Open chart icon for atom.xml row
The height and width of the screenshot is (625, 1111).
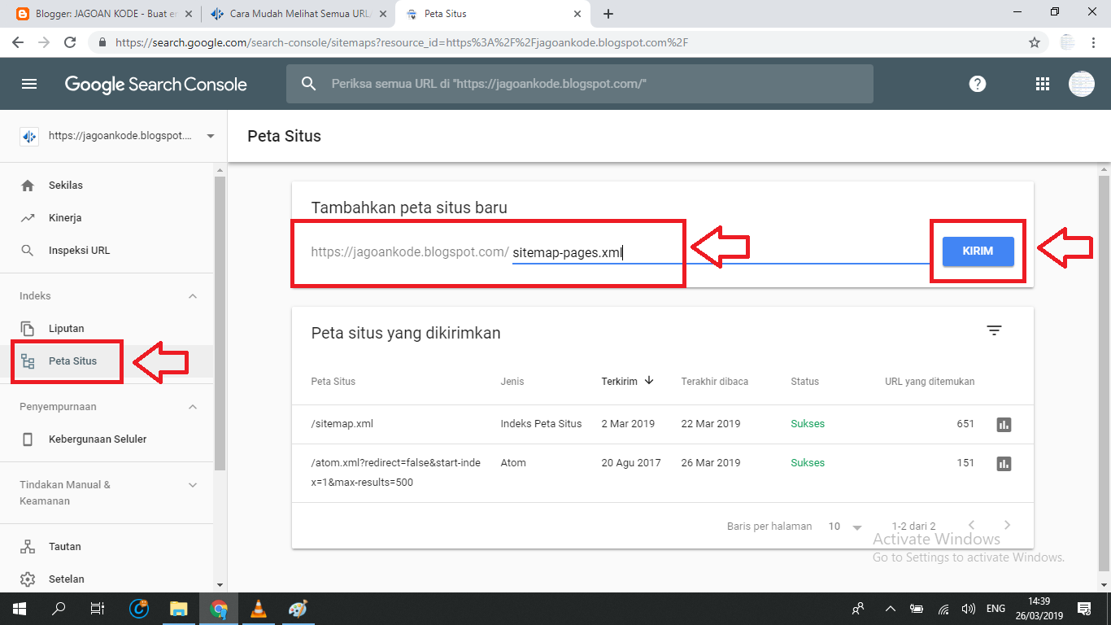coord(1004,463)
